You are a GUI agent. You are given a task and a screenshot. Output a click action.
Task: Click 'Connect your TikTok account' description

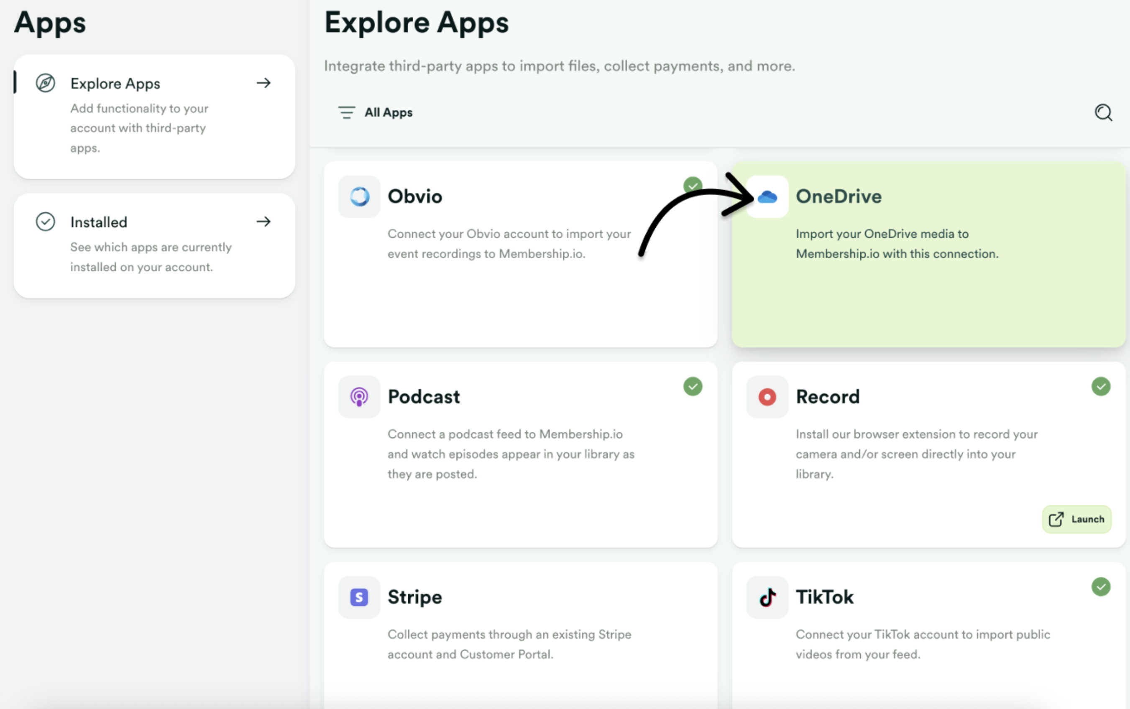click(923, 644)
